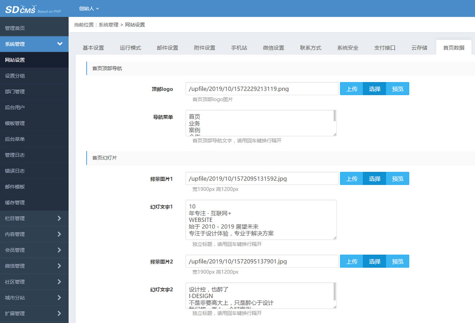475x323 pixels.
Task: Switch to the 微信设置 tab
Action: pyautogui.click(x=274, y=48)
